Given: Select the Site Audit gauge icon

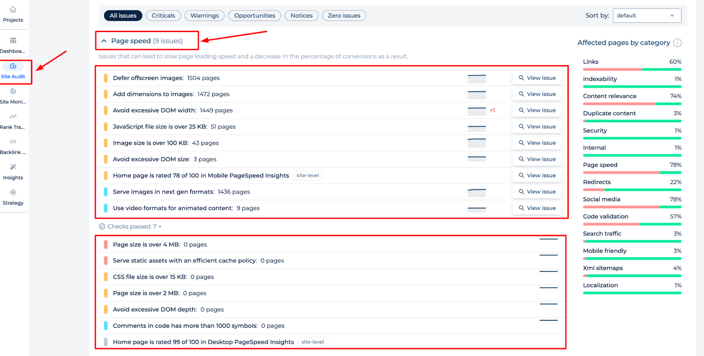Looking at the screenshot, I should (13, 66).
